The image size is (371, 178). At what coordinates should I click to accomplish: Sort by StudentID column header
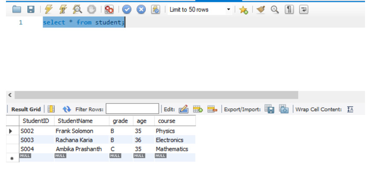coord(36,121)
